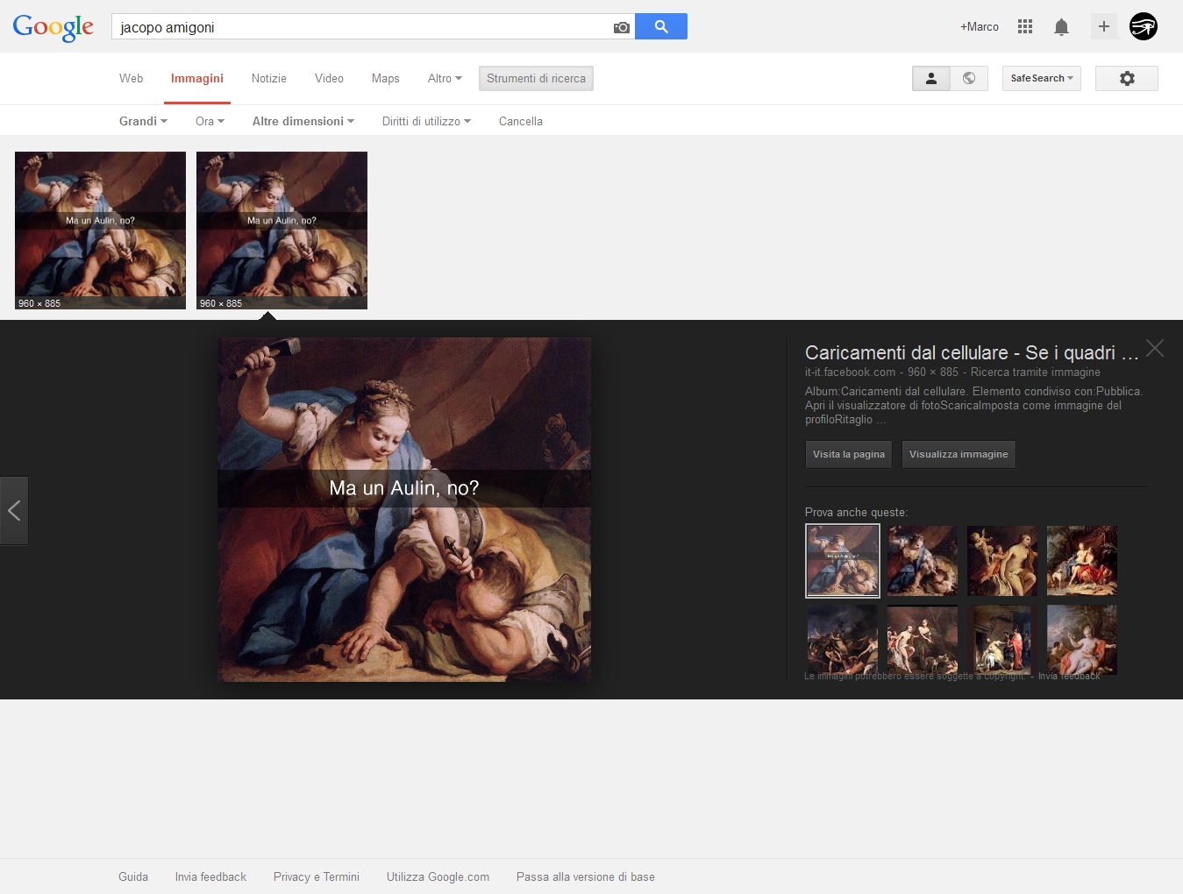Screen dimensions: 1183x894
Task: Click Passa alla versione di base
Action: tap(586, 876)
